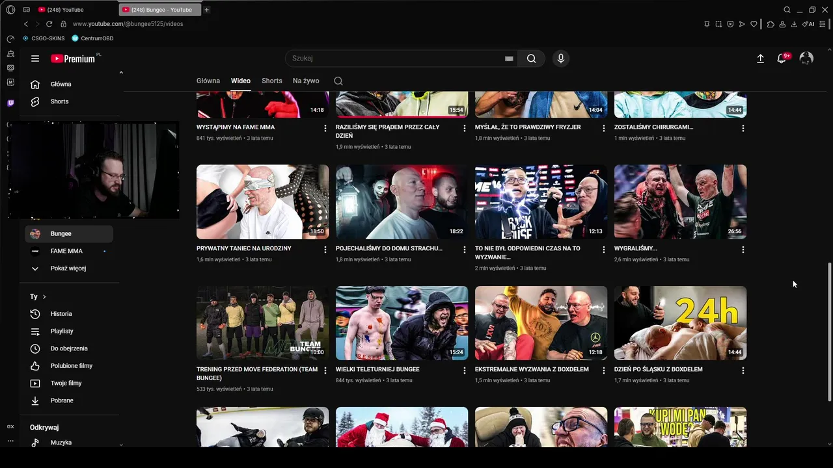Click the YouTube search magnifier button

531,58
